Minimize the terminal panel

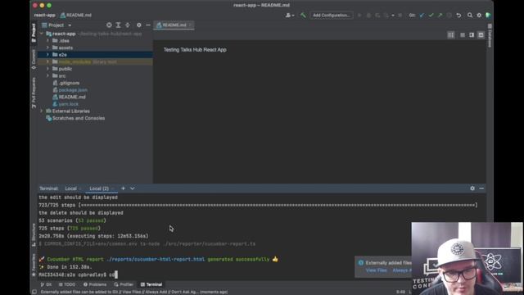pos(481,188)
